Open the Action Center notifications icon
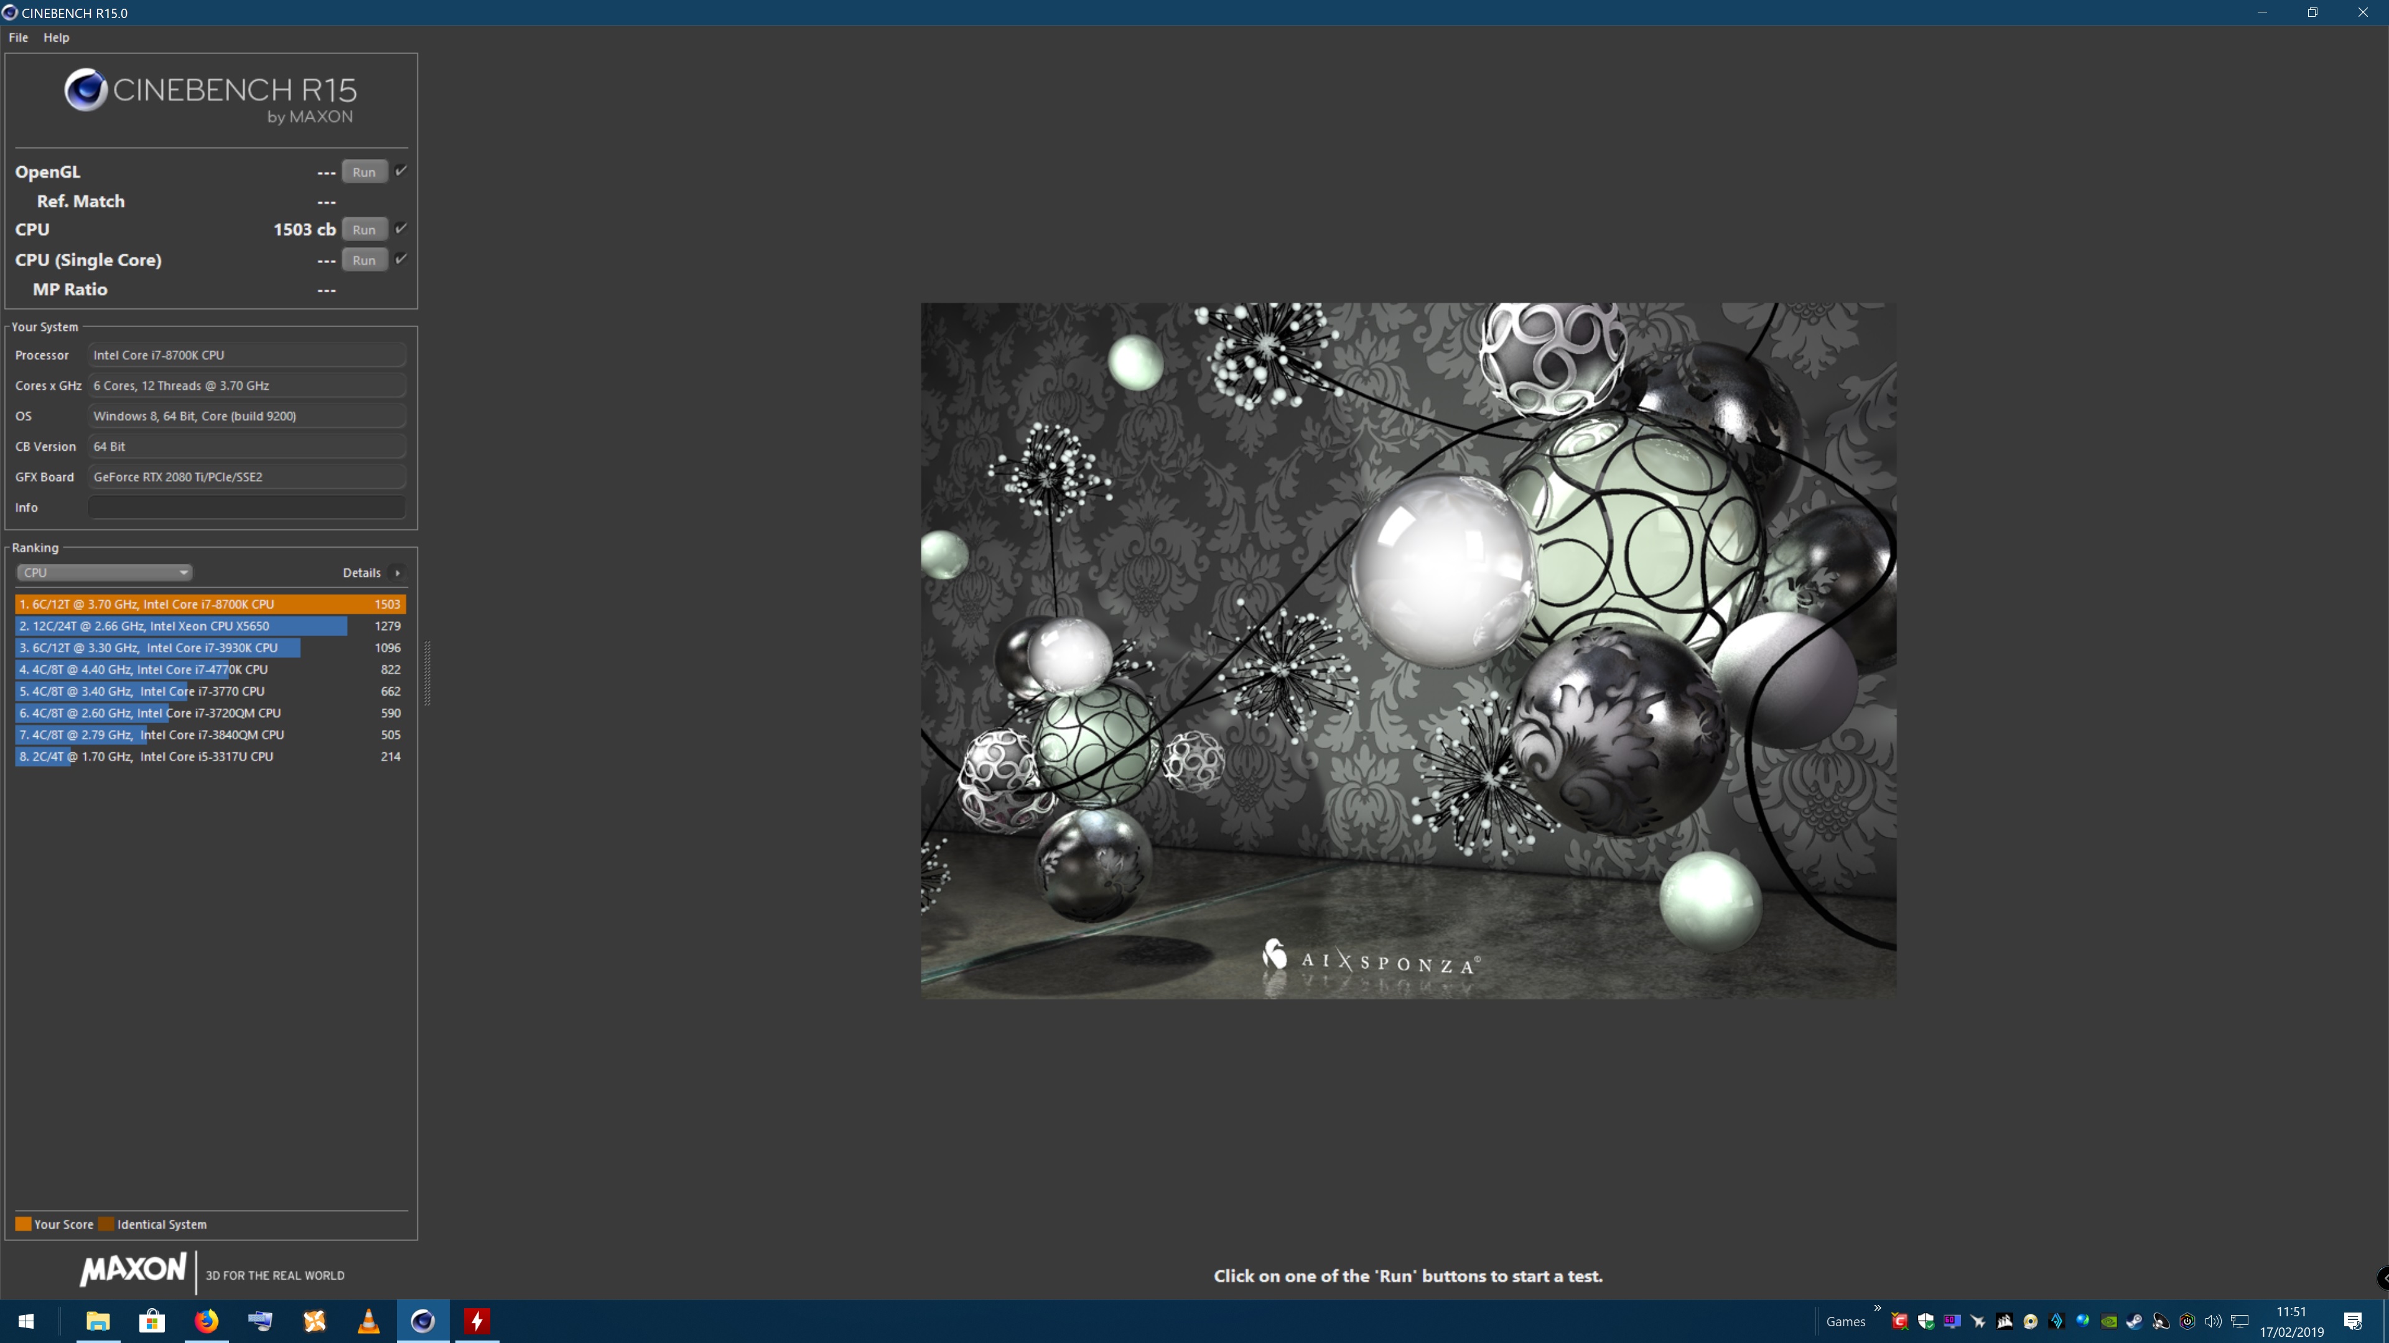Screen dimensions: 2389x1343 (2353, 1322)
